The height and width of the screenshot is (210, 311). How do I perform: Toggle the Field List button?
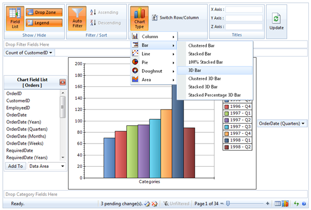click(x=15, y=18)
